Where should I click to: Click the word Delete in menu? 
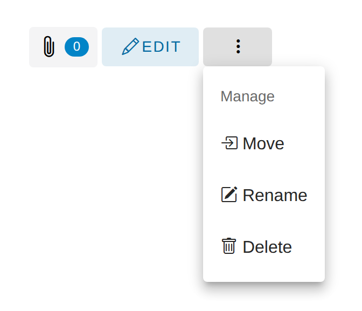tap(267, 247)
